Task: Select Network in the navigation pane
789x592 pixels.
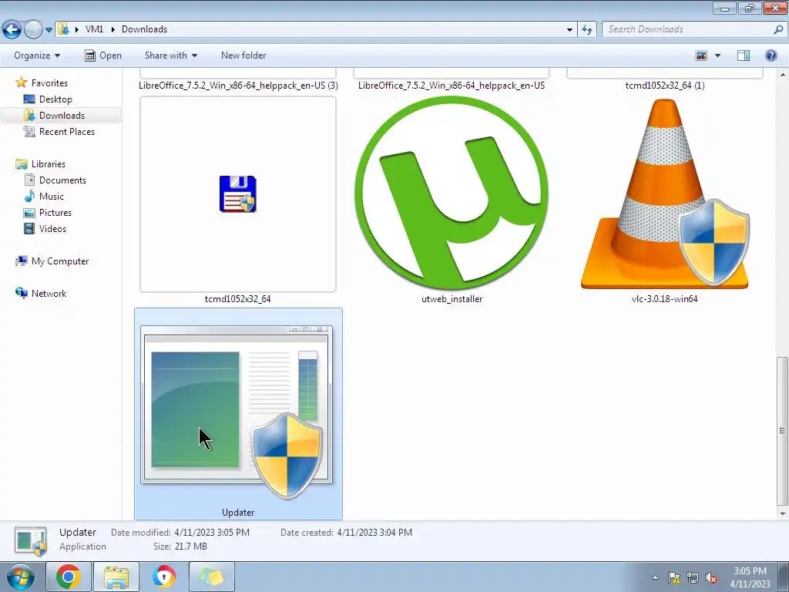Action: 49,294
